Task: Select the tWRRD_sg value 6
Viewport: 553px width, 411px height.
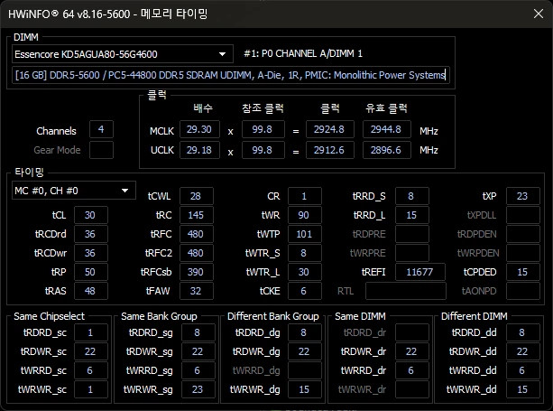Action: [198, 370]
